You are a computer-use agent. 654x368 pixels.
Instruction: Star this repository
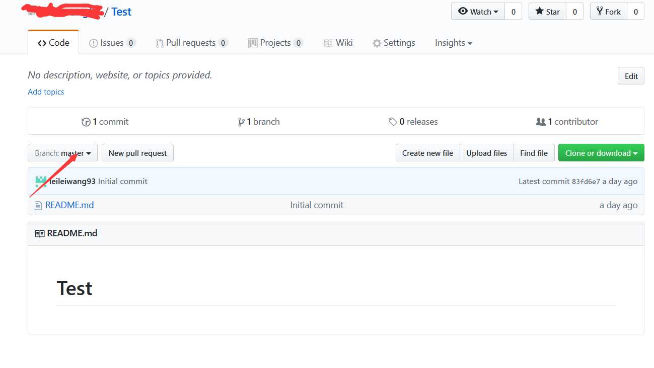pyautogui.click(x=547, y=12)
